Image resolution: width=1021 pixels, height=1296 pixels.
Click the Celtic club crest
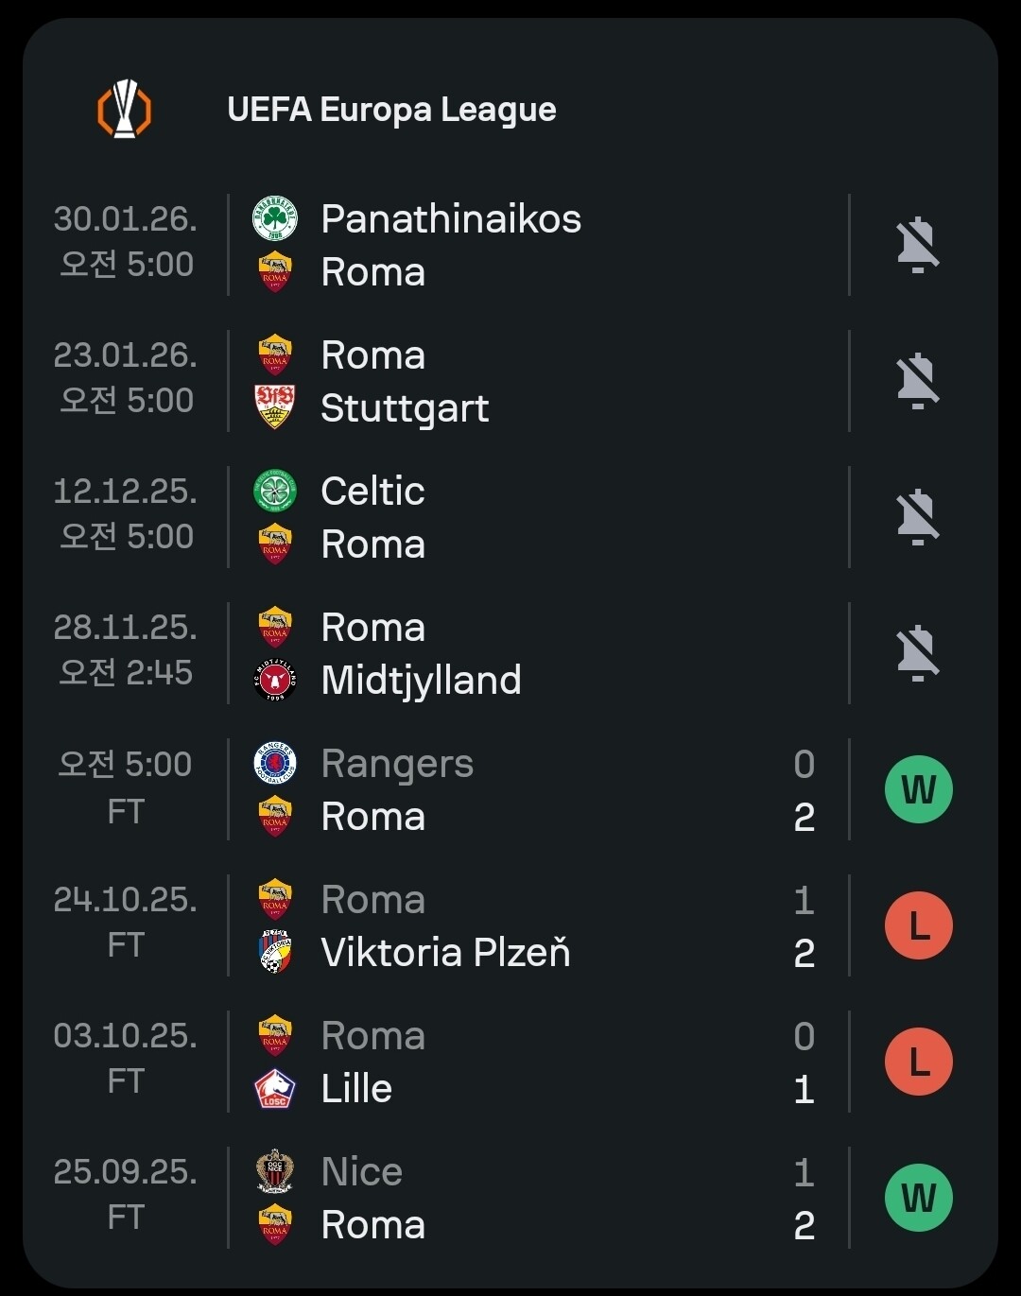coord(275,491)
